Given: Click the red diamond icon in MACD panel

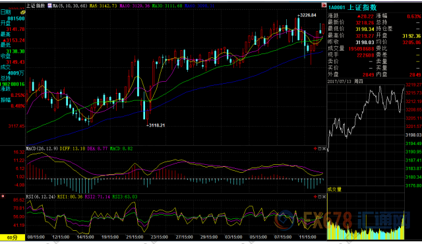Looking at the screenshot, I should 315,148.
